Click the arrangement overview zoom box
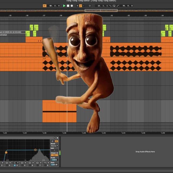 tap(101, 11)
